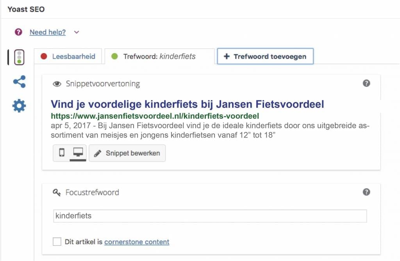The height and width of the screenshot is (261, 400).
Task: Click the Focustrefwoord help question mark
Action: click(x=366, y=192)
